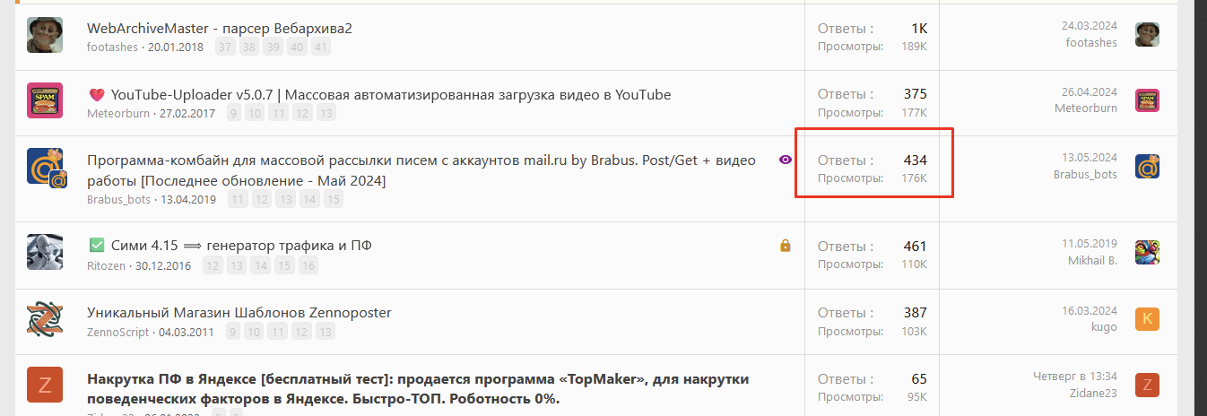Image resolution: width=1207 pixels, height=416 pixels.
Task: Open Накрутка ПФ в Яндексе TopMaker thread
Action: tap(418, 388)
